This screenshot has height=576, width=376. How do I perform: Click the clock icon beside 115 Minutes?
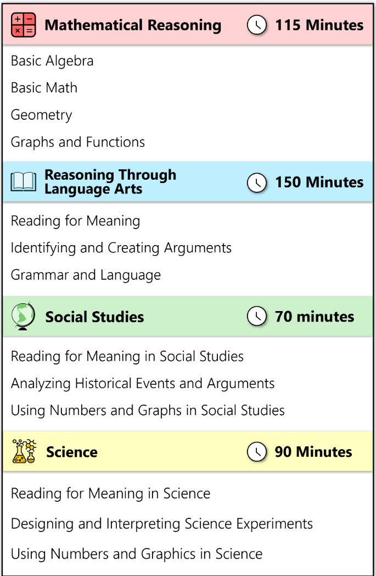click(x=257, y=25)
